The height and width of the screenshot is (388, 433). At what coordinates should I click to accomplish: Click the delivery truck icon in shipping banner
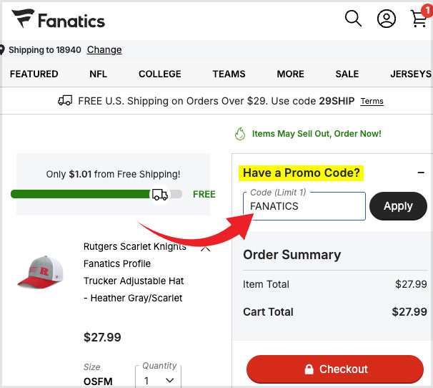click(65, 101)
